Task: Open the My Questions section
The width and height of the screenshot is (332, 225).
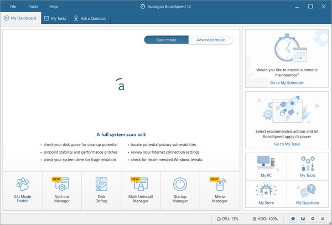Action: click(x=308, y=195)
